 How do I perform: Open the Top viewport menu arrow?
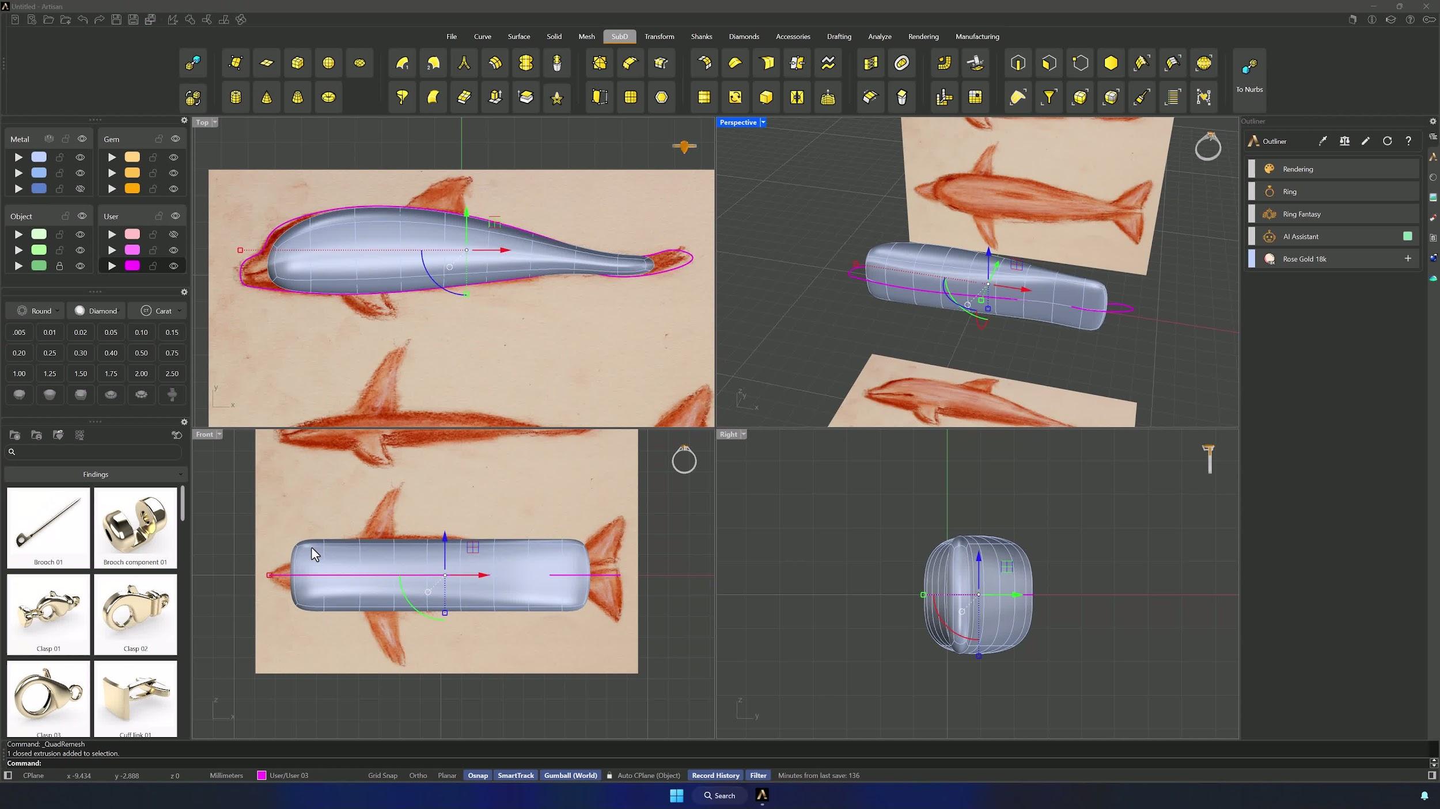215,122
